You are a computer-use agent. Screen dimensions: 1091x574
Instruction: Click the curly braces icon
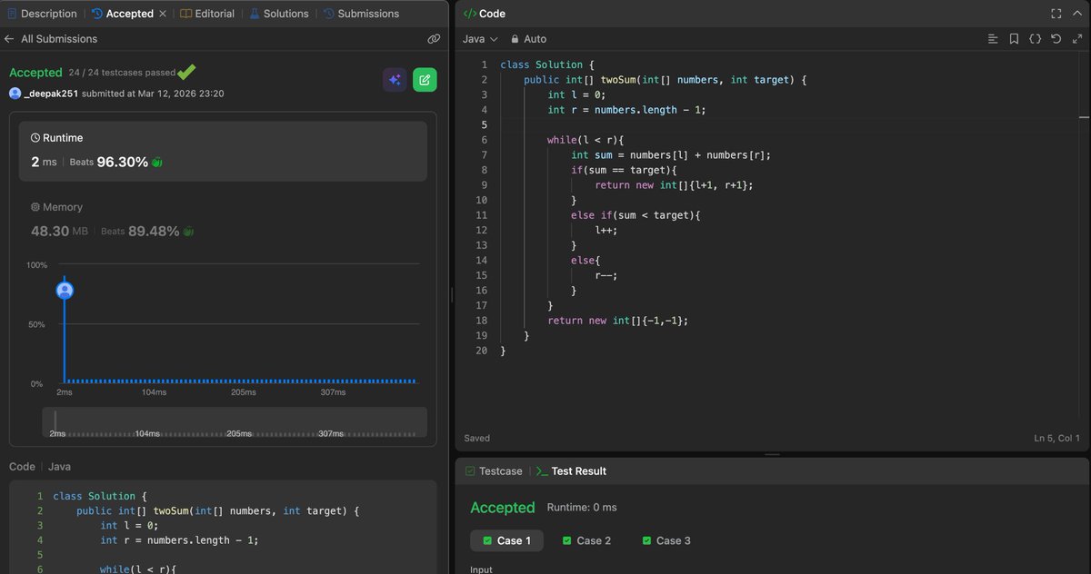pyautogui.click(x=1035, y=39)
